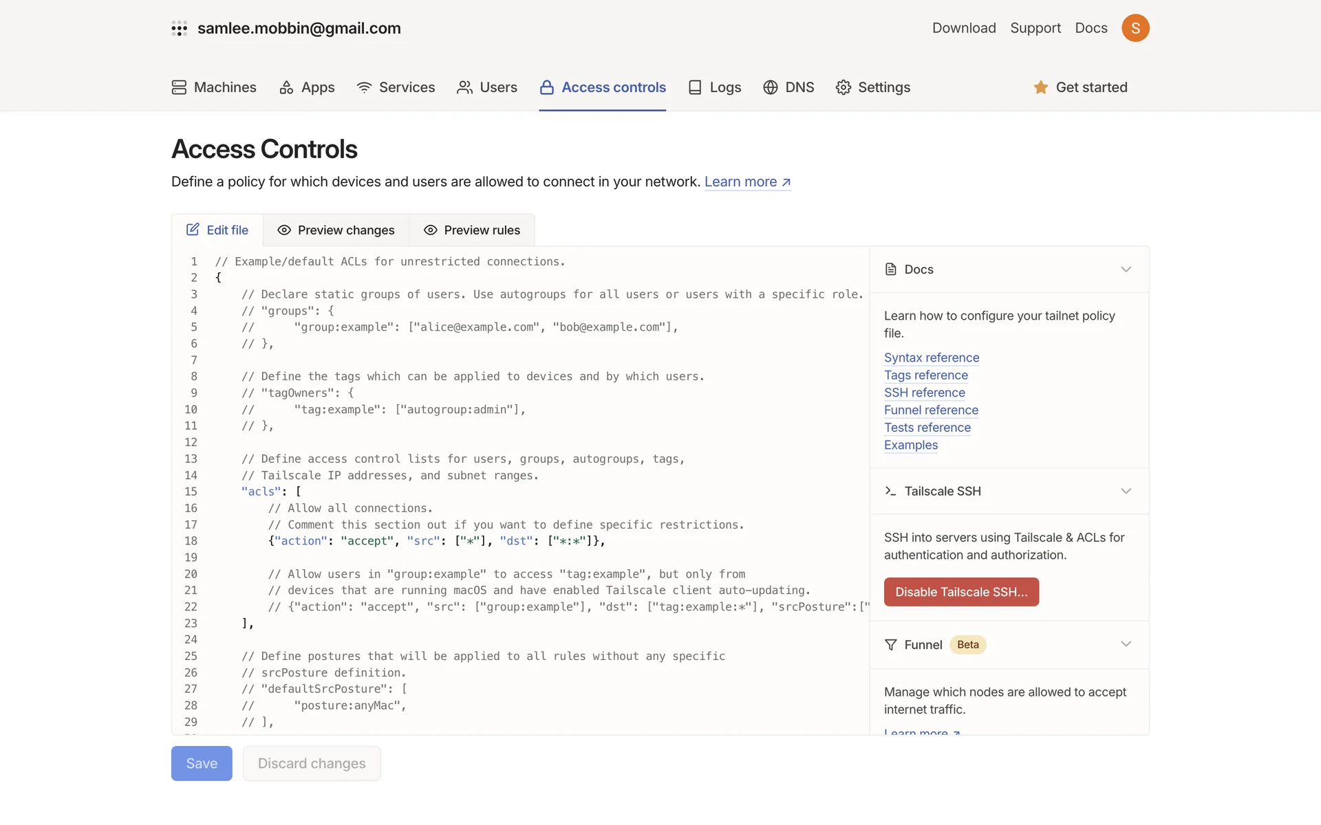Open the orange S account avatar
Screen dimensions: 1321x825
(x=1135, y=28)
